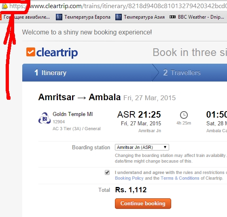Open the Boarding station dropdown
The image size is (227, 217).
click(x=142, y=147)
